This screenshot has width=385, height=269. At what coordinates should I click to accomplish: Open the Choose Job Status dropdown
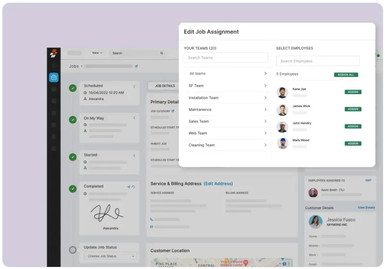[x=110, y=256]
